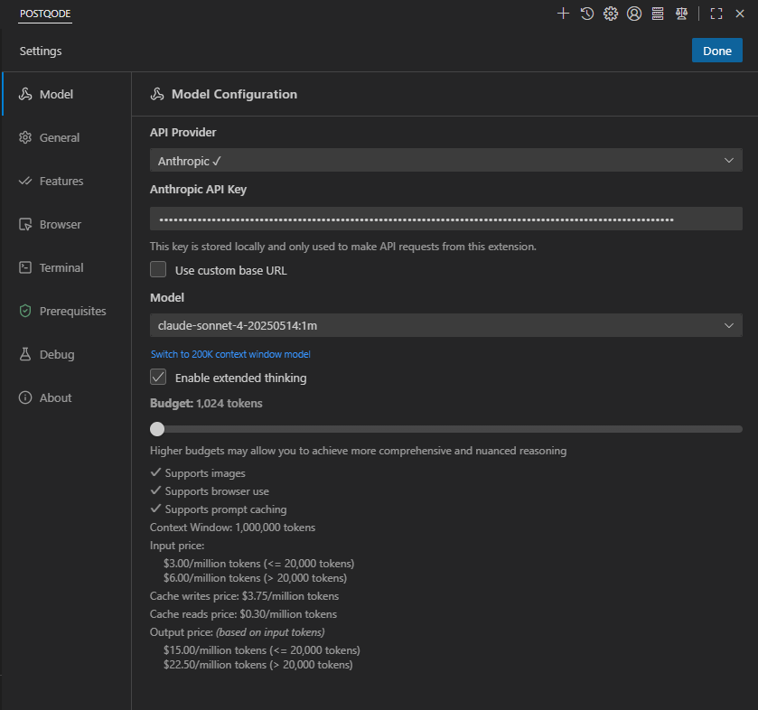Image resolution: width=758 pixels, height=710 pixels.
Task: Click Switch to 200K context window model link
Action: coord(230,354)
